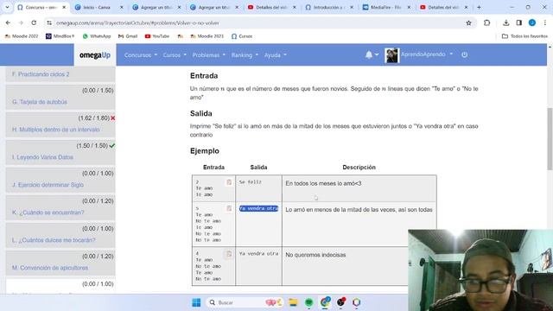Open Chrome from the taskbar
This screenshot has width=553, height=311.
pyautogui.click(x=325, y=302)
